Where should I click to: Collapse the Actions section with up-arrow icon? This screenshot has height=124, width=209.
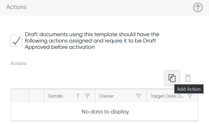click(198, 7)
